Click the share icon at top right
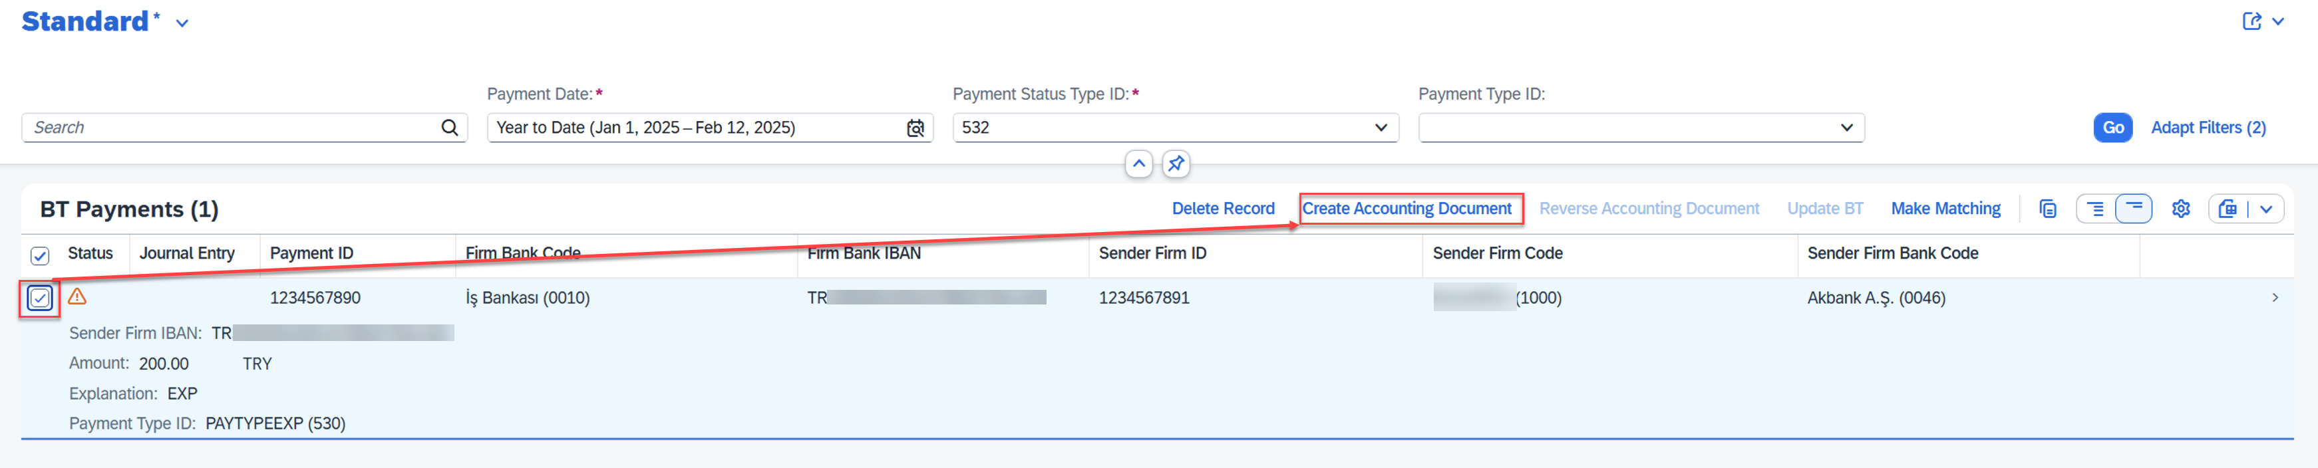Image resolution: width=2318 pixels, height=468 pixels. pyautogui.click(x=2251, y=21)
